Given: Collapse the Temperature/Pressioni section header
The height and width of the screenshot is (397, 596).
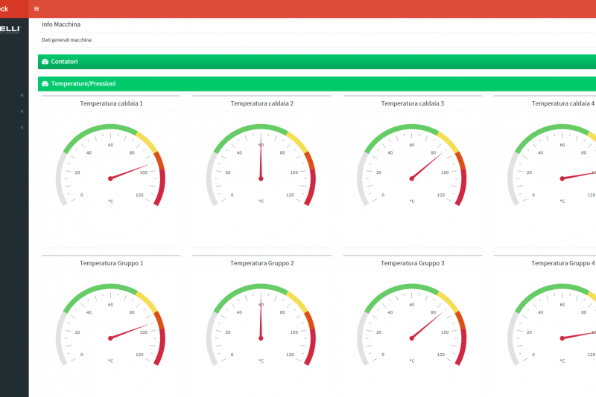Looking at the screenshot, I should coord(317,83).
